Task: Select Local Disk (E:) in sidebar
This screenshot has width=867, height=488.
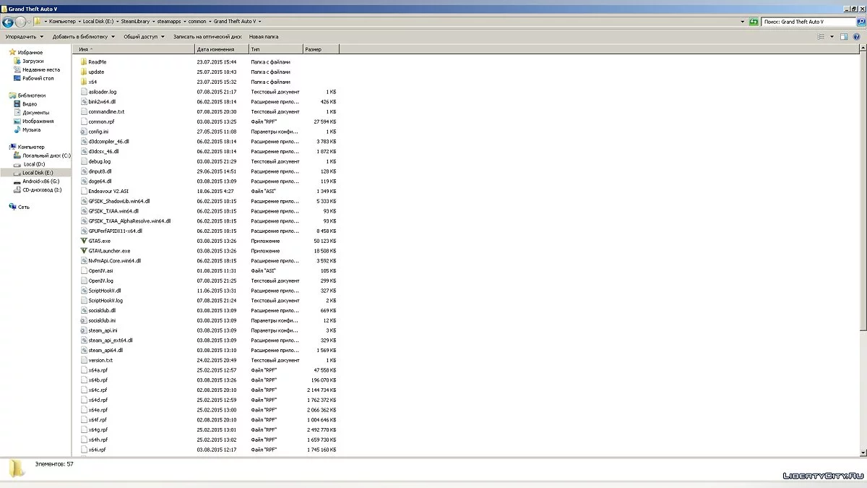Action: tap(36, 173)
